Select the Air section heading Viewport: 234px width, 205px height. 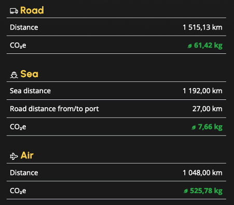(x=27, y=155)
